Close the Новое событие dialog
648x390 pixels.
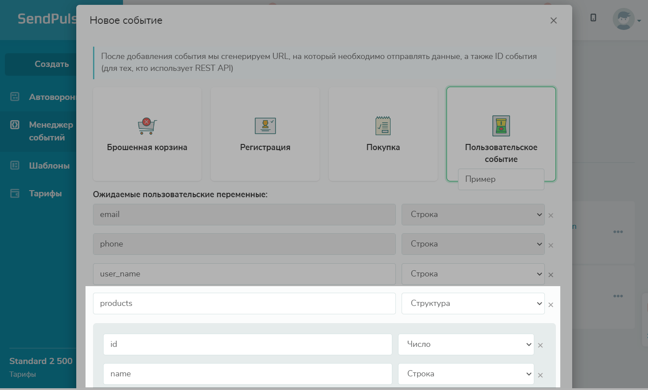pos(553,21)
